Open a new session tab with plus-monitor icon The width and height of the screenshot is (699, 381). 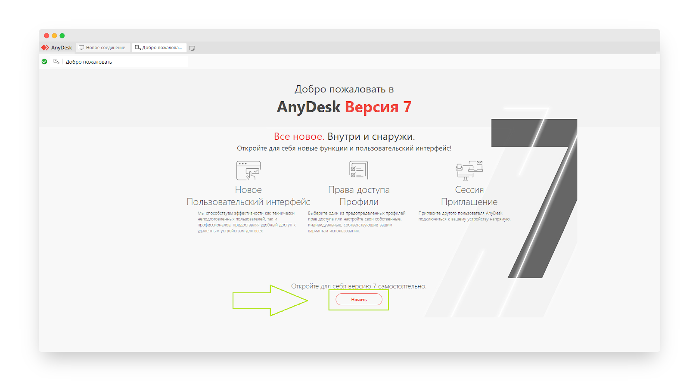[x=192, y=48]
